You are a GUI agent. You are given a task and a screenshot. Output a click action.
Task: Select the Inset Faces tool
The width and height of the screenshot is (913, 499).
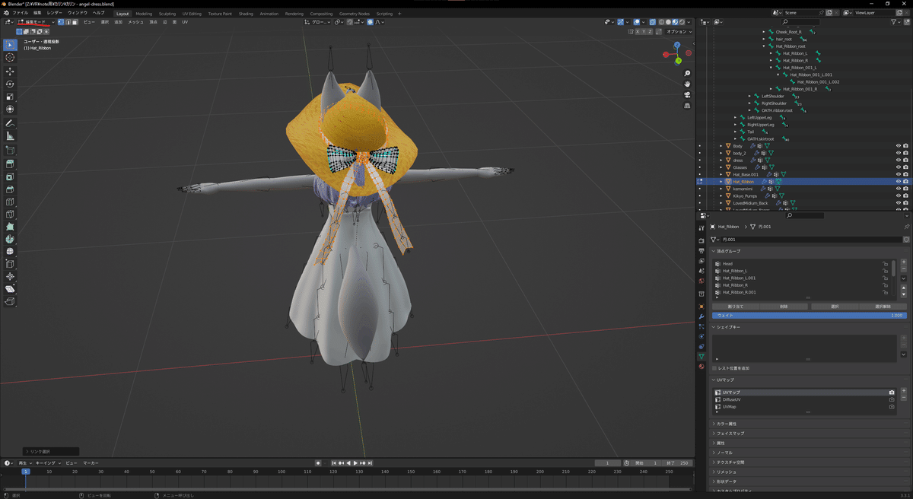10,176
